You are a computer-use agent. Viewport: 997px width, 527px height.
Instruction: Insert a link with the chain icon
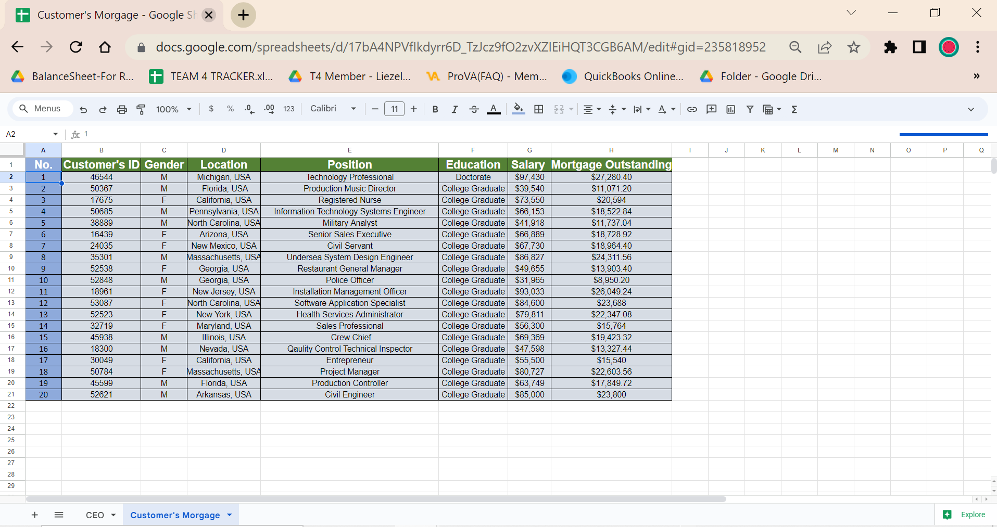(x=692, y=109)
